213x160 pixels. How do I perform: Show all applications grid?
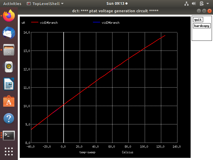pyautogui.click(x=9, y=151)
